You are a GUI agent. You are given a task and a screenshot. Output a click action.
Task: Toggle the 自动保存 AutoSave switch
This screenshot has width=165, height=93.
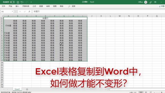pyautogui.click(x=12, y=2)
